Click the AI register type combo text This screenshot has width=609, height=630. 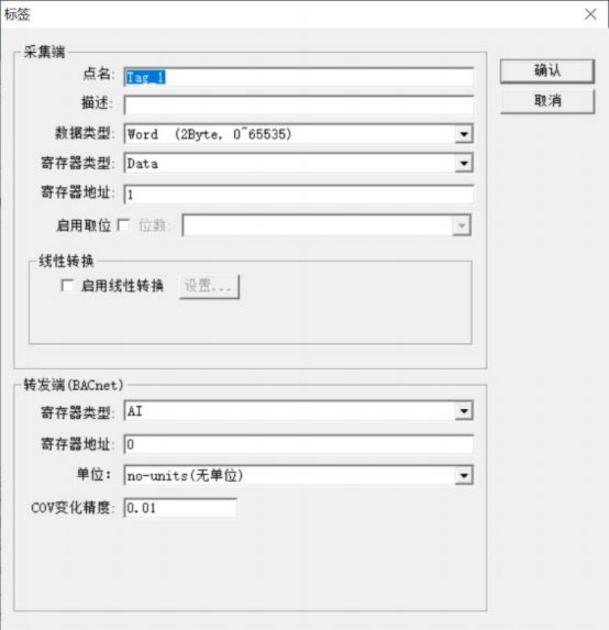(134, 411)
